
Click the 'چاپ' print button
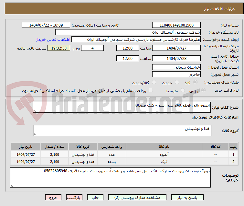tap(95, 197)
